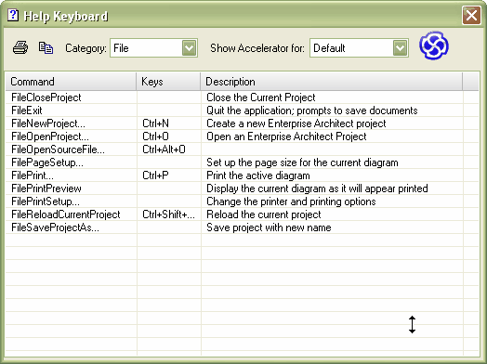Select the FilePrintPreview command row
The width and height of the screenshot is (487, 364).
click(x=242, y=188)
